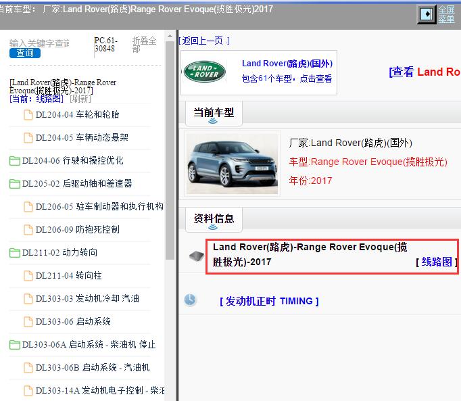Open DL204-06 行驶和操控优化 text entry
This screenshot has width=461, height=401.
click(x=72, y=161)
